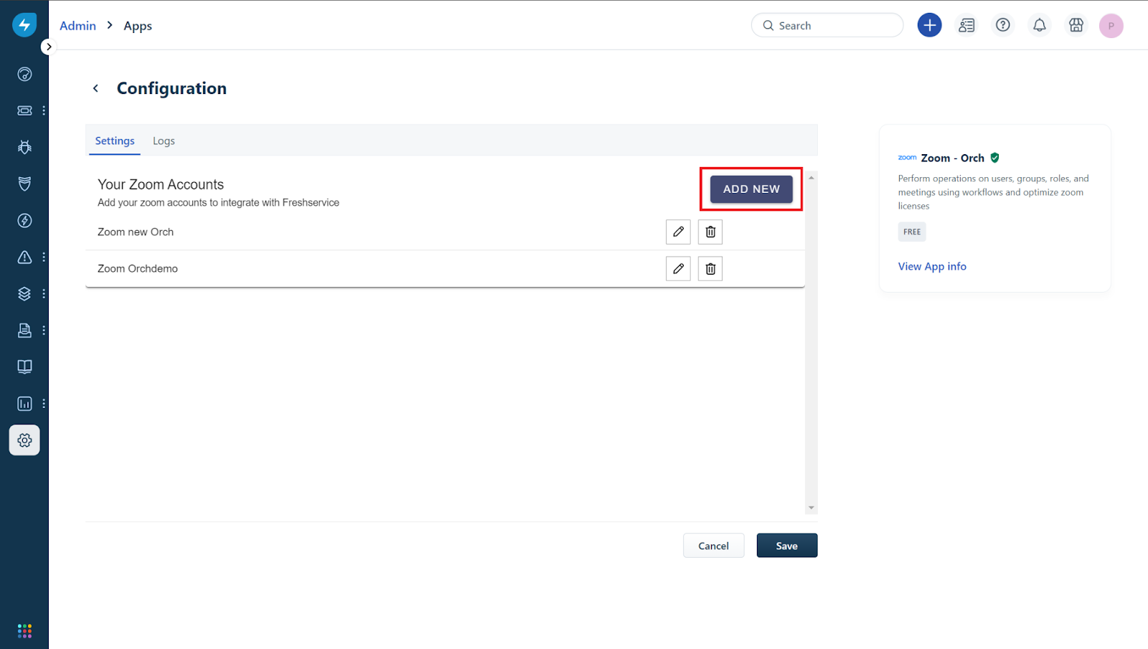
Task: Open the Admin gear icon in sidebar
Action: pos(24,440)
